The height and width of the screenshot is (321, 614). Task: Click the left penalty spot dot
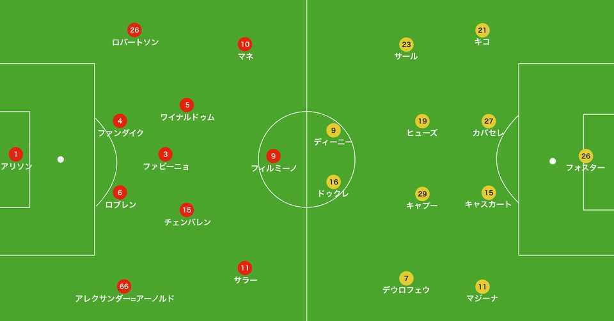click(61, 160)
